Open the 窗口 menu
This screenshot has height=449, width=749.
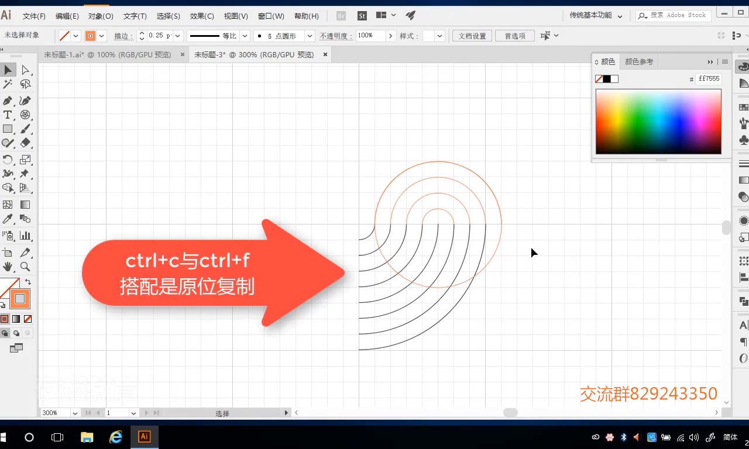271,16
